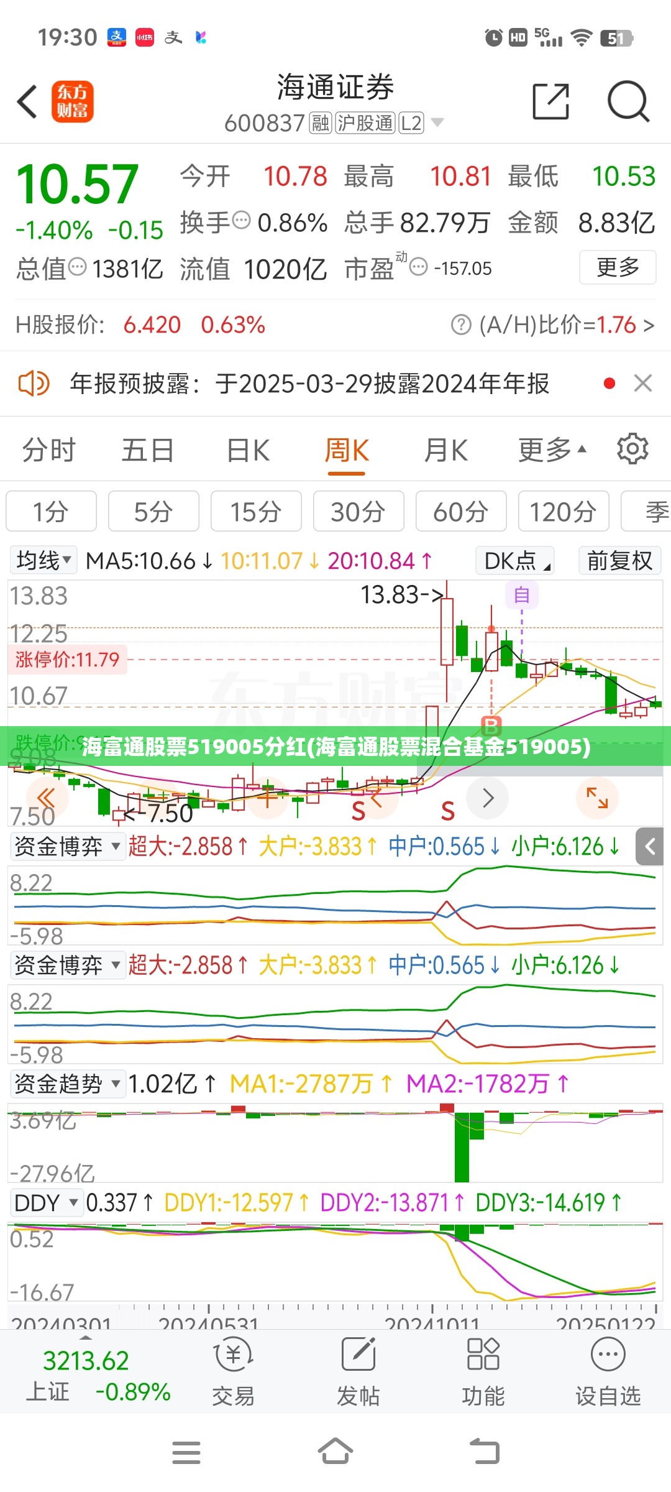Switch to the 日K tab
Screen dimensions: 671x1492
tap(248, 450)
